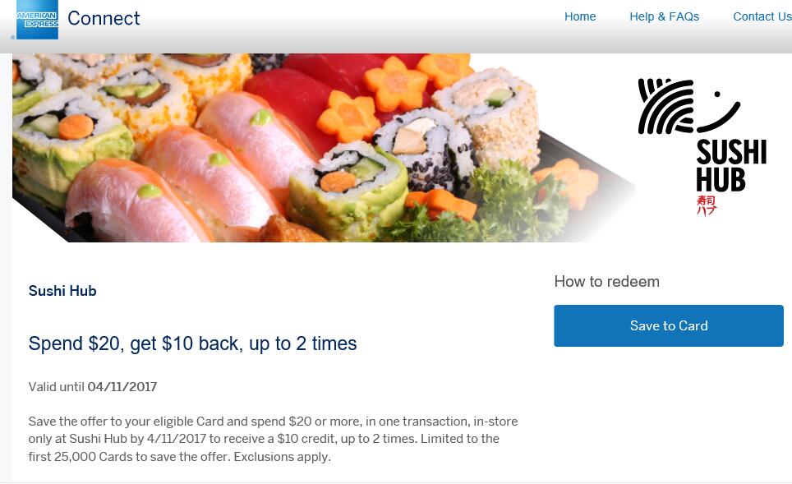Click the Connect title text

(104, 18)
